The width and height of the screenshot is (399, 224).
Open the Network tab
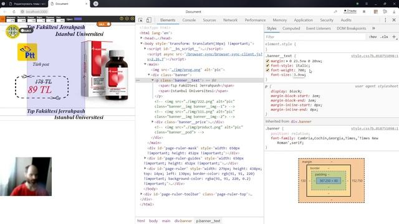(230, 20)
